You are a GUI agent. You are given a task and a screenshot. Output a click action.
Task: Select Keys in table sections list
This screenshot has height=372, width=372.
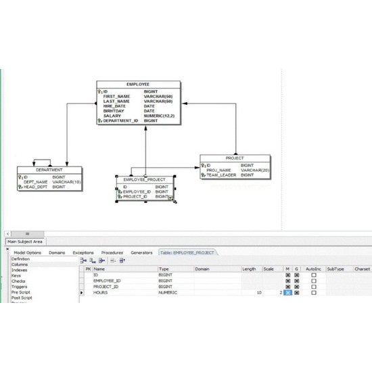[16, 275]
